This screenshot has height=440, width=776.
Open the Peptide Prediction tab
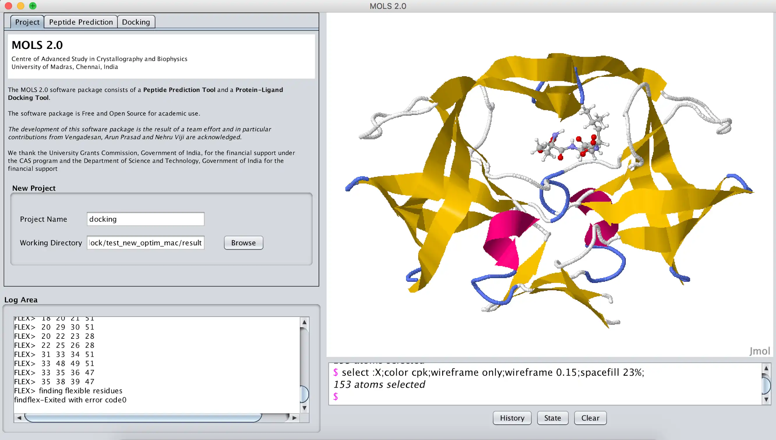[81, 22]
